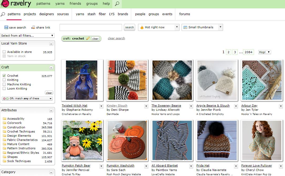This screenshot has height=176, width=285.
Task: Click the pencil edit icon on crochet filter
Action: pos(88,38)
